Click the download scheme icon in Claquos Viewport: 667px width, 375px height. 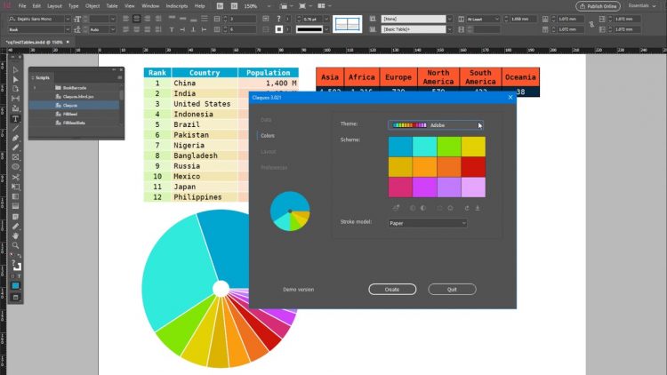[x=478, y=208]
